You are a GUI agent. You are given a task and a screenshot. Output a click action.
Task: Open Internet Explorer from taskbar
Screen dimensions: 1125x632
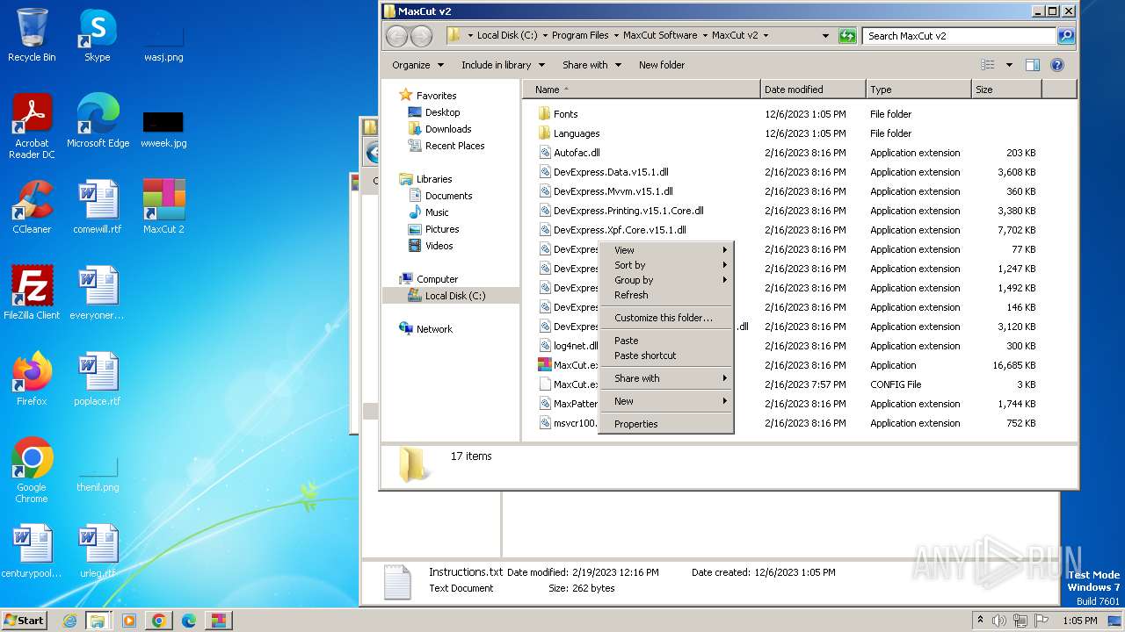click(x=69, y=621)
